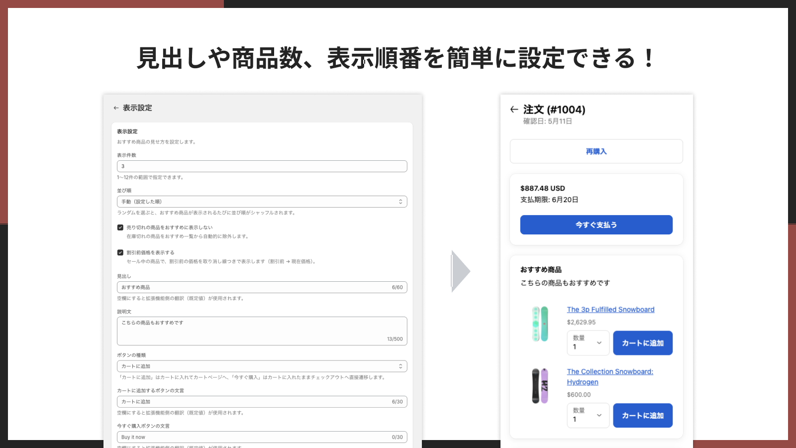Click the こちらの商品もおすすめです text in order page
This screenshot has width=796, height=448.
tap(565, 283)
